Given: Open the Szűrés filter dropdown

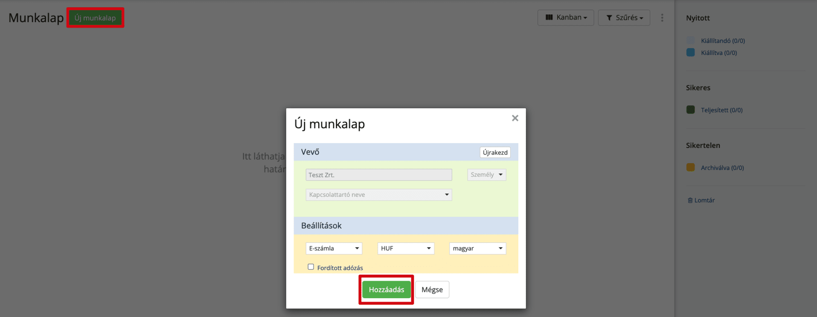Looking at the screenshot, I should (624, 17).
